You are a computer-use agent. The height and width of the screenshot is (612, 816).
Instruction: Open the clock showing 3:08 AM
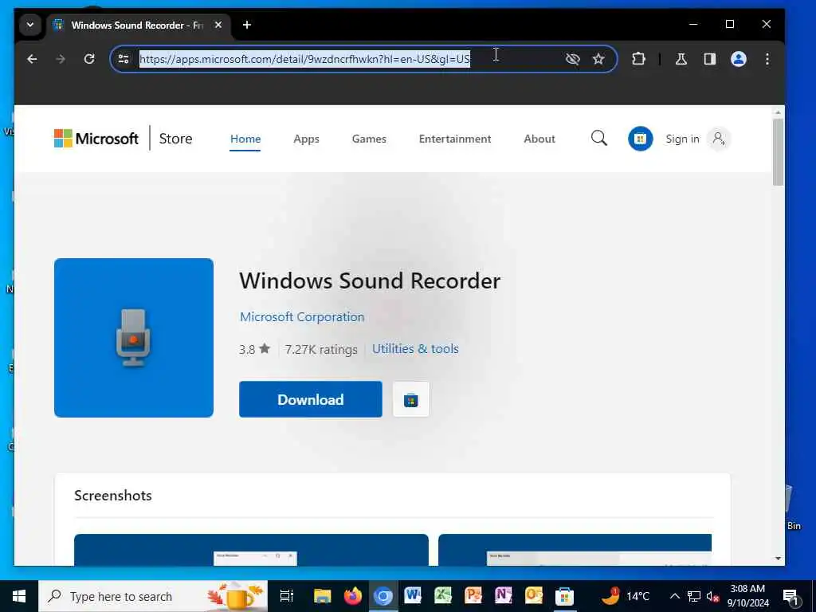(x=747, y=596)
